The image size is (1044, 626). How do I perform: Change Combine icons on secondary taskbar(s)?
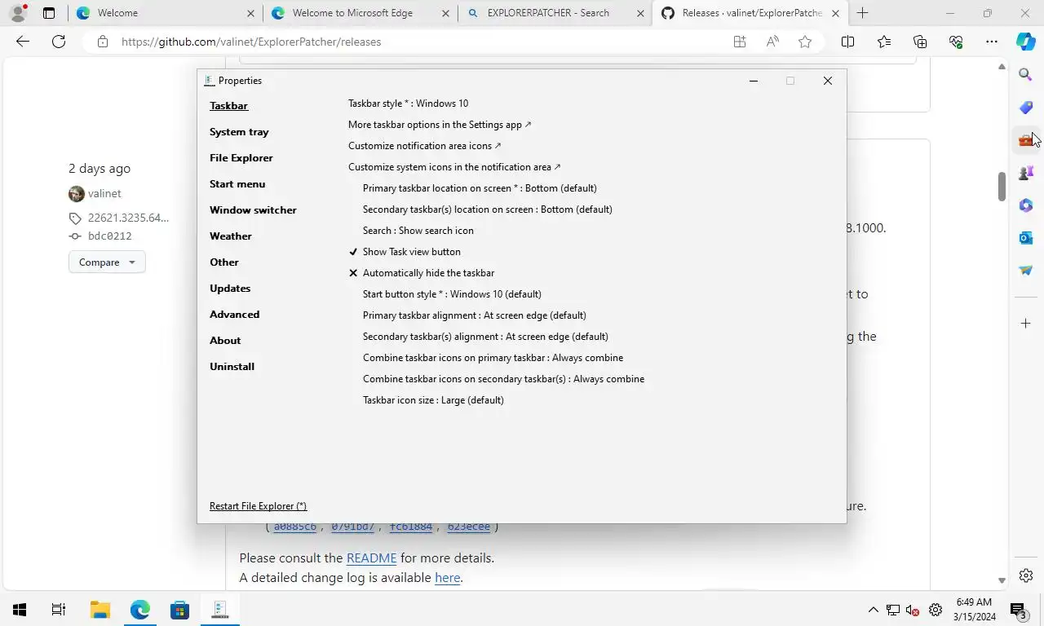pos(503,379)
